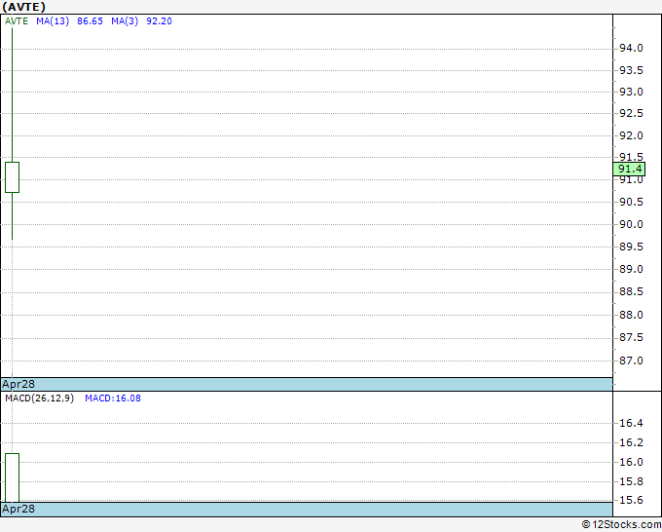Click the (AVTE) chart title
Screen dimensions: 662x532
[x=23, y=7]
